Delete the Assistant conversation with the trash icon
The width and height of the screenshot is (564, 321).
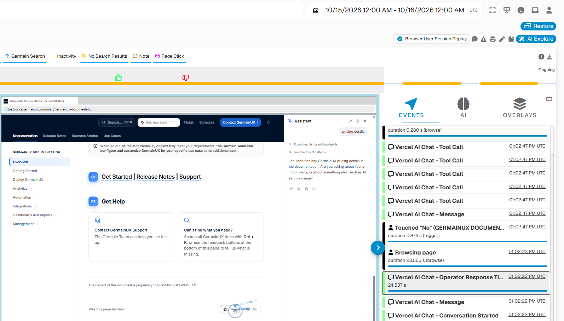point(357,121)
